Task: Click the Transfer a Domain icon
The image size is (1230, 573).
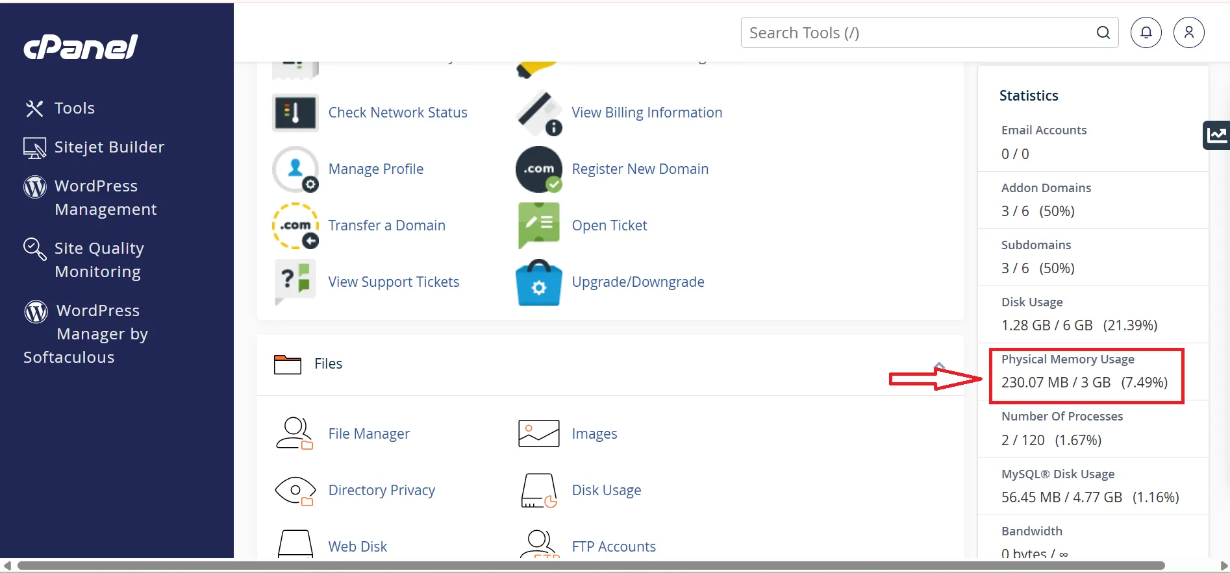Action: point(295,226)
